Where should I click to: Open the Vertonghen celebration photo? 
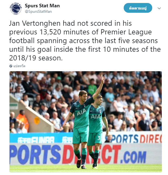(x=86, y=122)
